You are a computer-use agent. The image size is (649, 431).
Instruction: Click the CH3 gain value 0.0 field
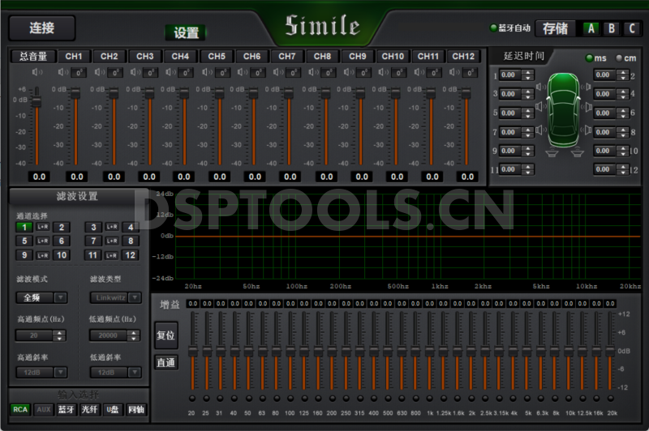click(149, 177)
